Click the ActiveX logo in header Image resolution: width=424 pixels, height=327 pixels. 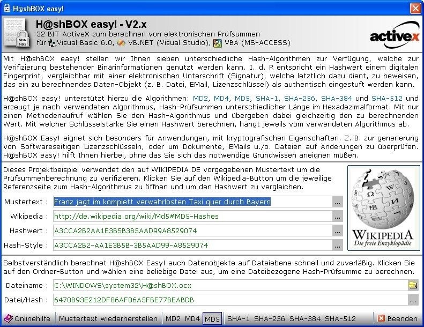(x=395, y=36)
